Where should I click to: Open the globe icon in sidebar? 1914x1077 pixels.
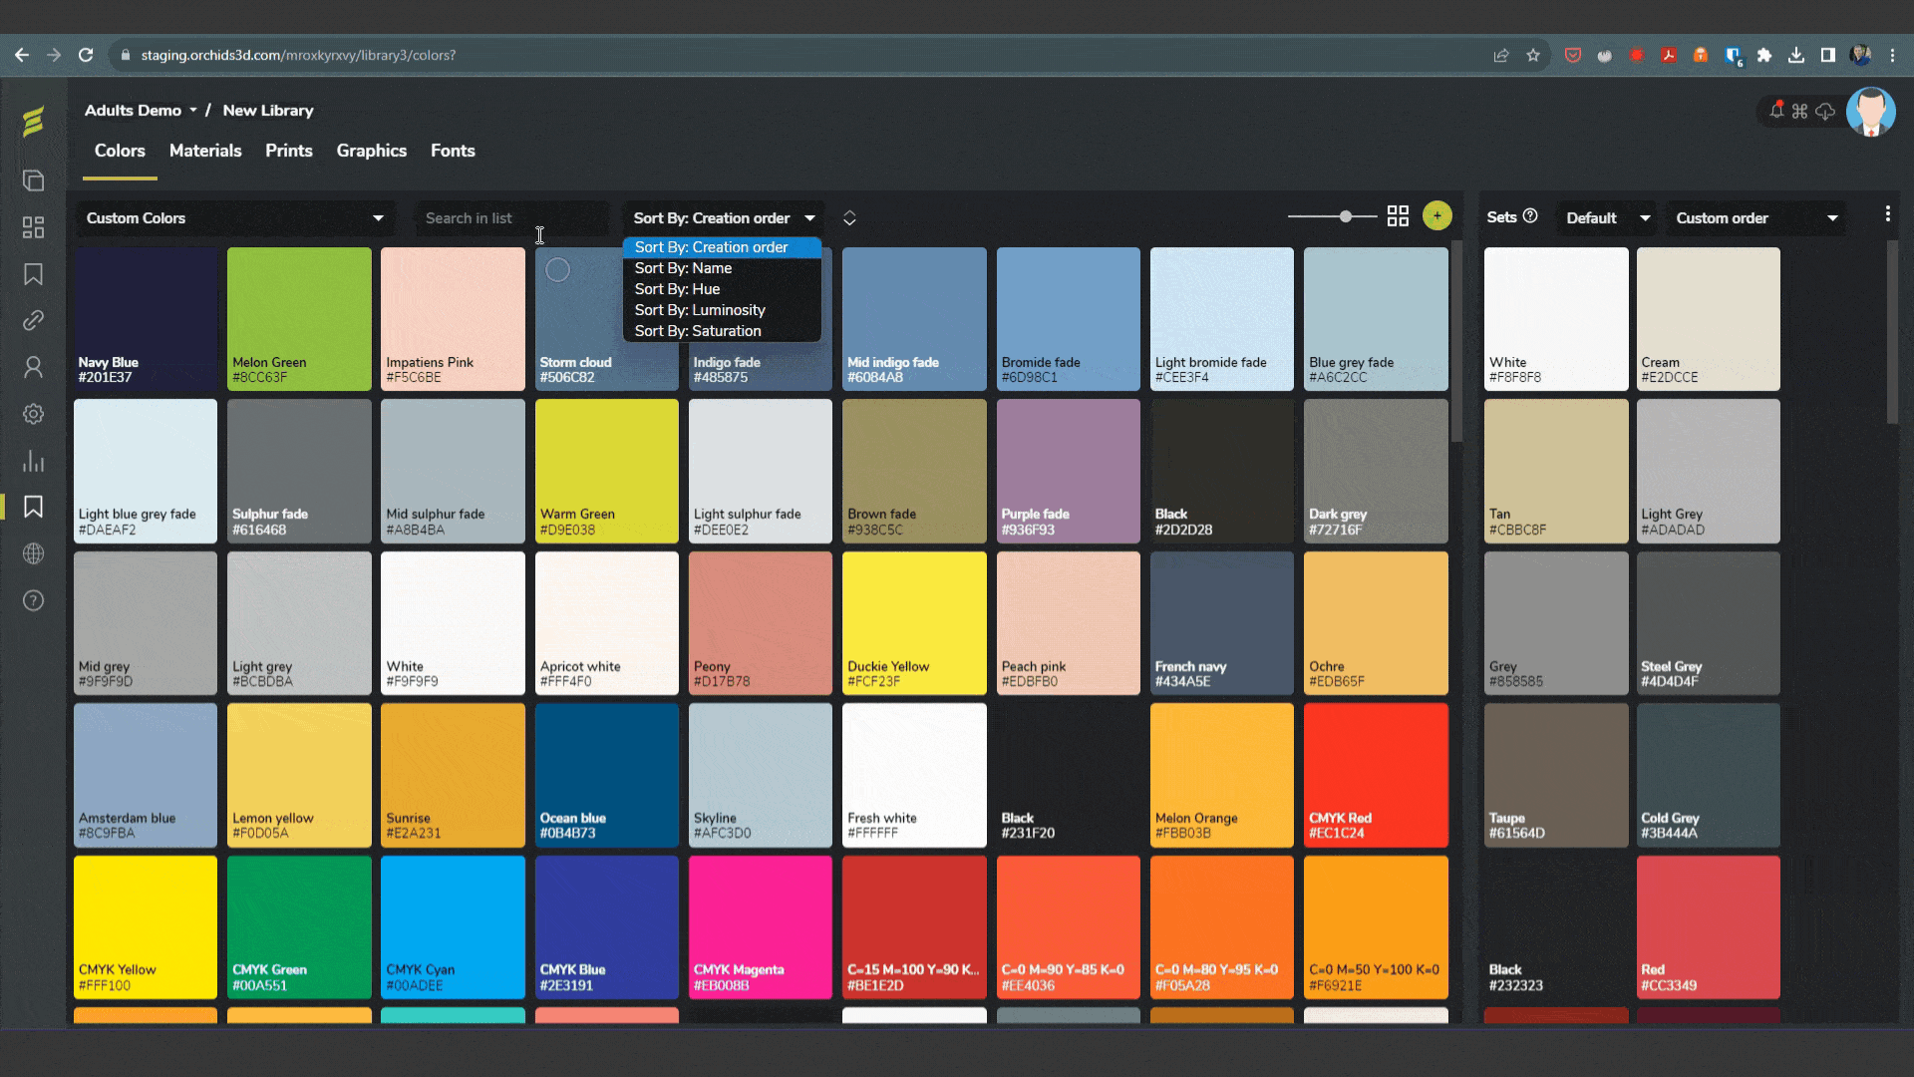33,553
